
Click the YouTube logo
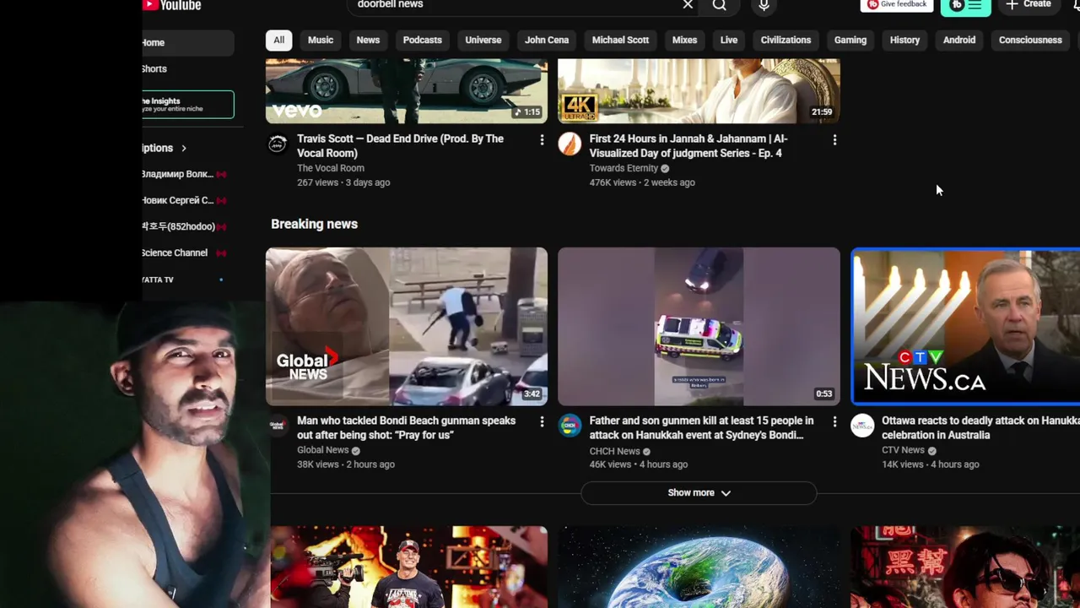tap(172, 5)
